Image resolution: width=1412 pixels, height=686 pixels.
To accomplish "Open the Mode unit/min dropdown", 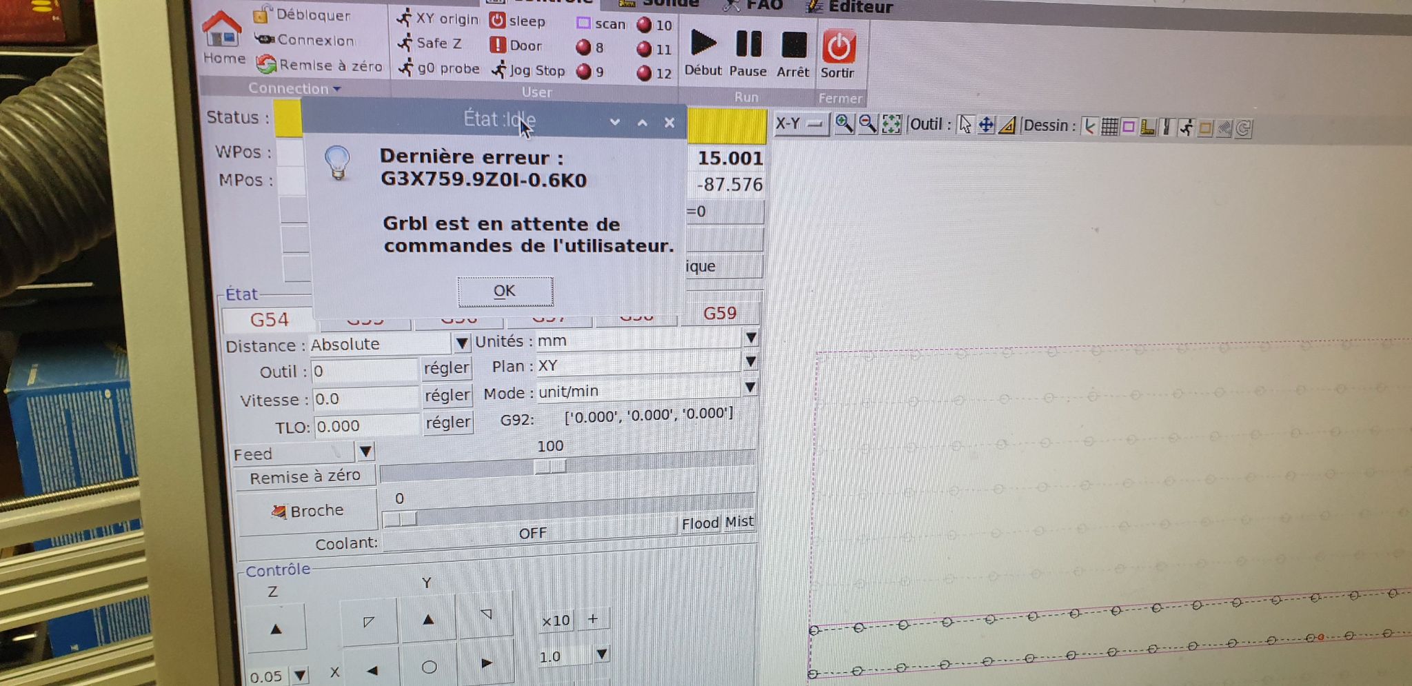I will [750, 387].
